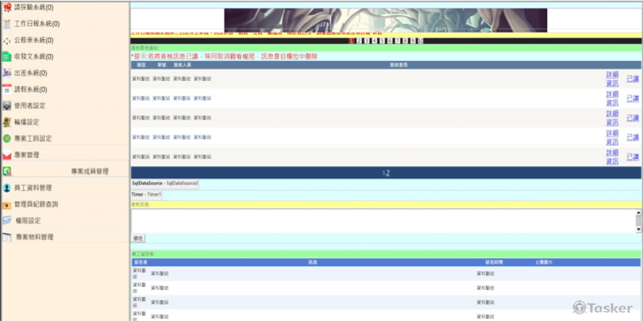The image size is (643, 321).
Task: Click the text area scrollbar down arrow
Action: [x=638, y=228]
